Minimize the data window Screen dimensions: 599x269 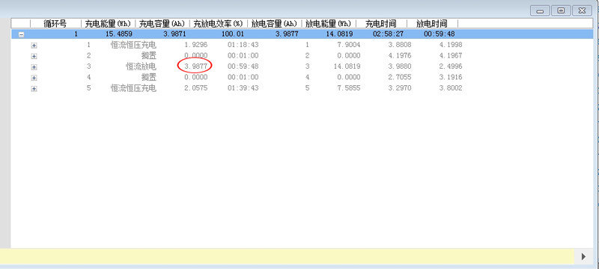point(540,10)
